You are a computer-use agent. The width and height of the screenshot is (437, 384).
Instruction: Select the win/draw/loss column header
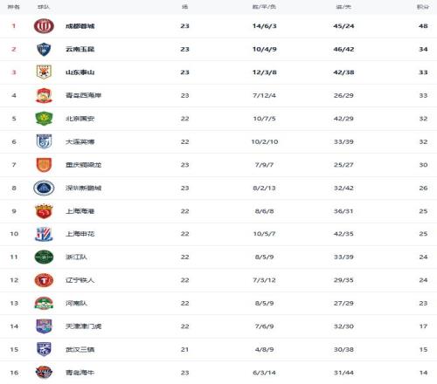point(264,7)
